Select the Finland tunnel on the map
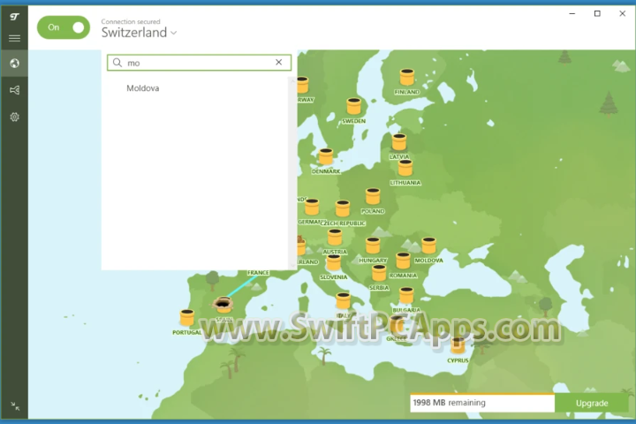636x424 pixels. tap(407, 77)
